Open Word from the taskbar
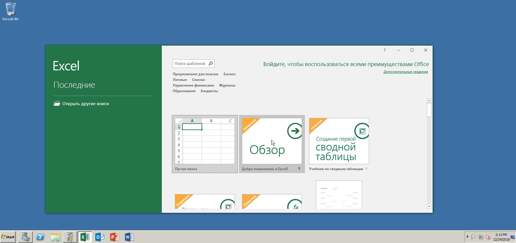516x243 pixels. [129, 237]
